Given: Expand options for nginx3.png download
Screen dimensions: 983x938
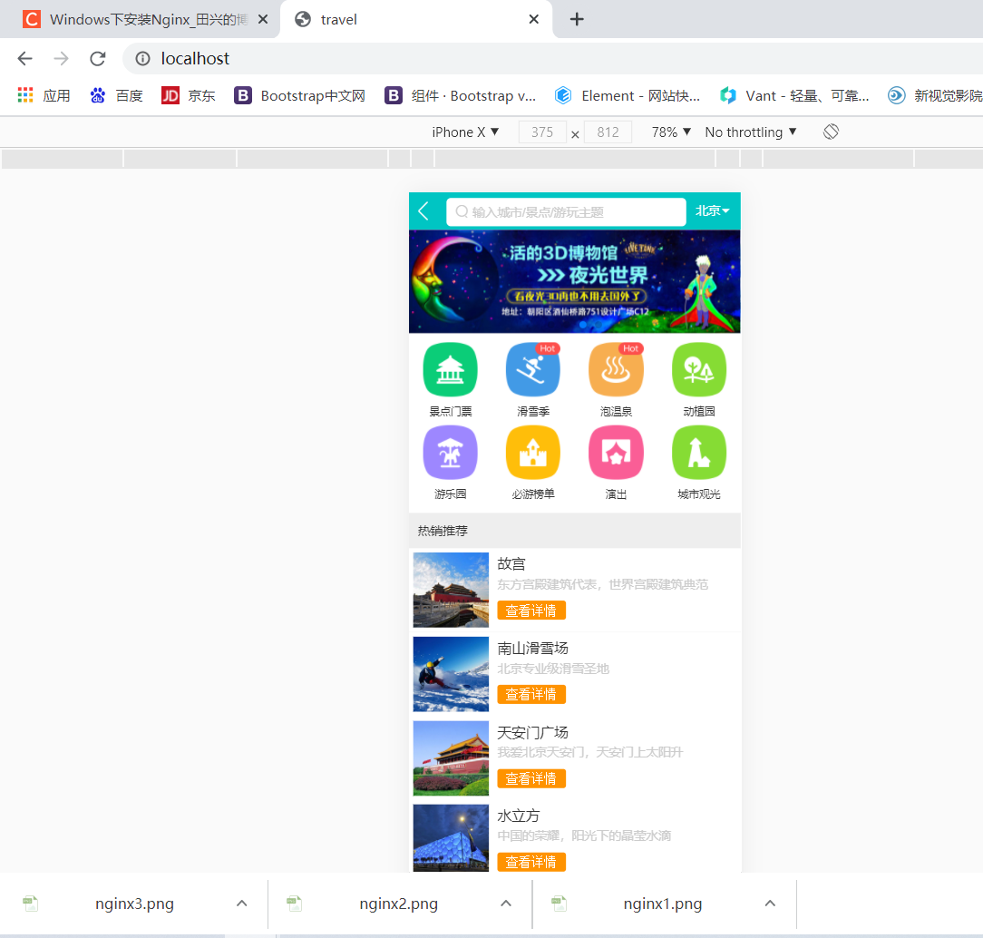Looking at the screenshot, I should pyautogui.click(x=241, y=904).
